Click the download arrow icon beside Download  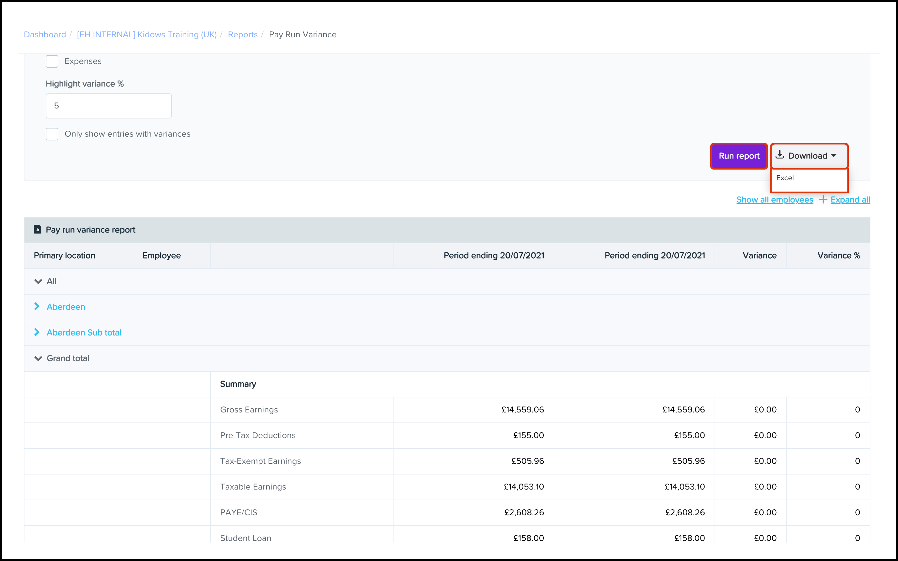point(779,154)
